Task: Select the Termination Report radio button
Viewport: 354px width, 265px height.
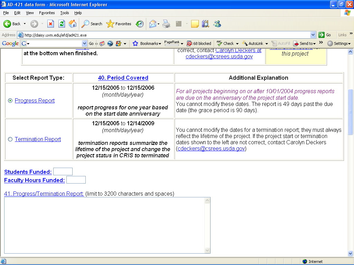Action: [x=10, y=139]
